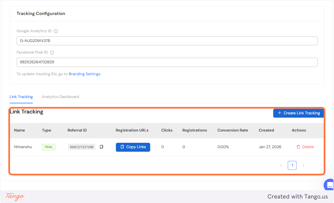Select page 1 in pagination
The width and height of the screenshot is (334, 203).
coord(292,165)
